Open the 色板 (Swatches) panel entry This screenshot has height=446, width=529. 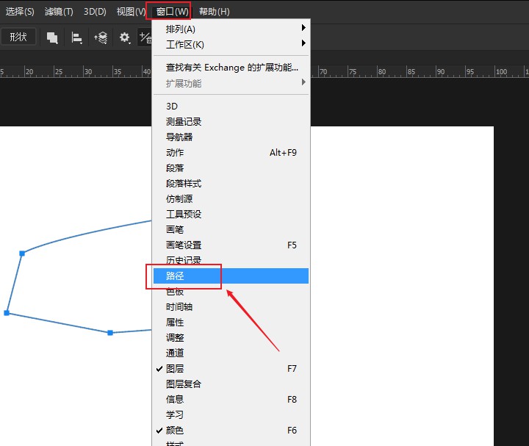[x=175, y=292]
